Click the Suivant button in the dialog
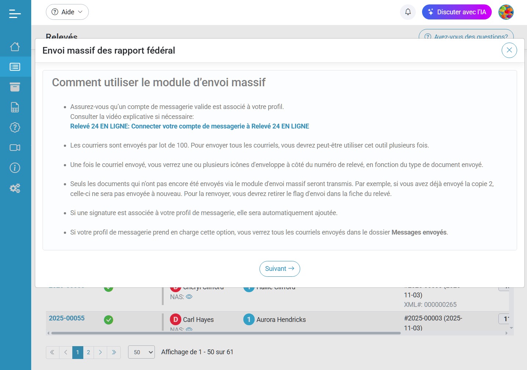 pos(280,269)
